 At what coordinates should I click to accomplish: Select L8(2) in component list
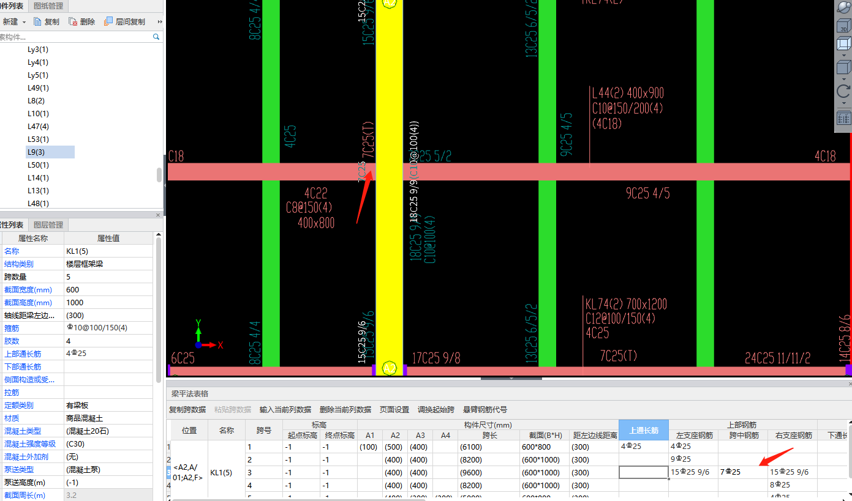[x=36, y=101]
